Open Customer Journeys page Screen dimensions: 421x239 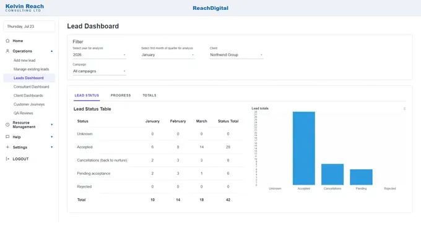[x=29, y=104]
